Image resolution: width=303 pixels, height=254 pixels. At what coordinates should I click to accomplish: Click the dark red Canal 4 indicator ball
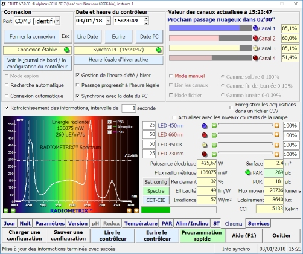(255, 58)
